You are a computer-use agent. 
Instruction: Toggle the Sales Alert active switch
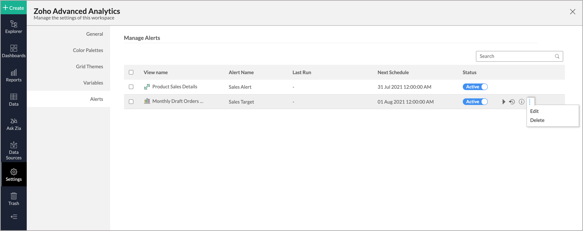point(475,87)
